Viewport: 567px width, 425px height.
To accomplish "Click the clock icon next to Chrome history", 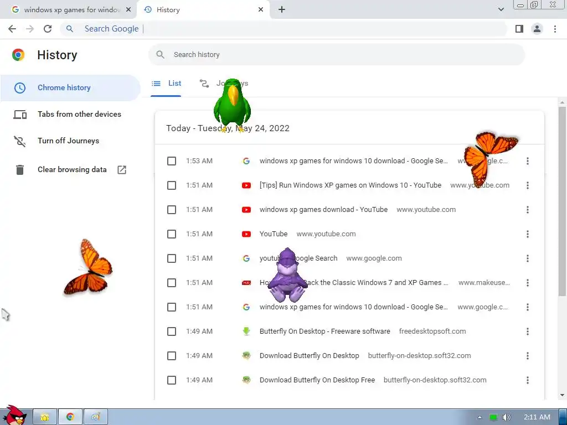I will click(20, 88).
